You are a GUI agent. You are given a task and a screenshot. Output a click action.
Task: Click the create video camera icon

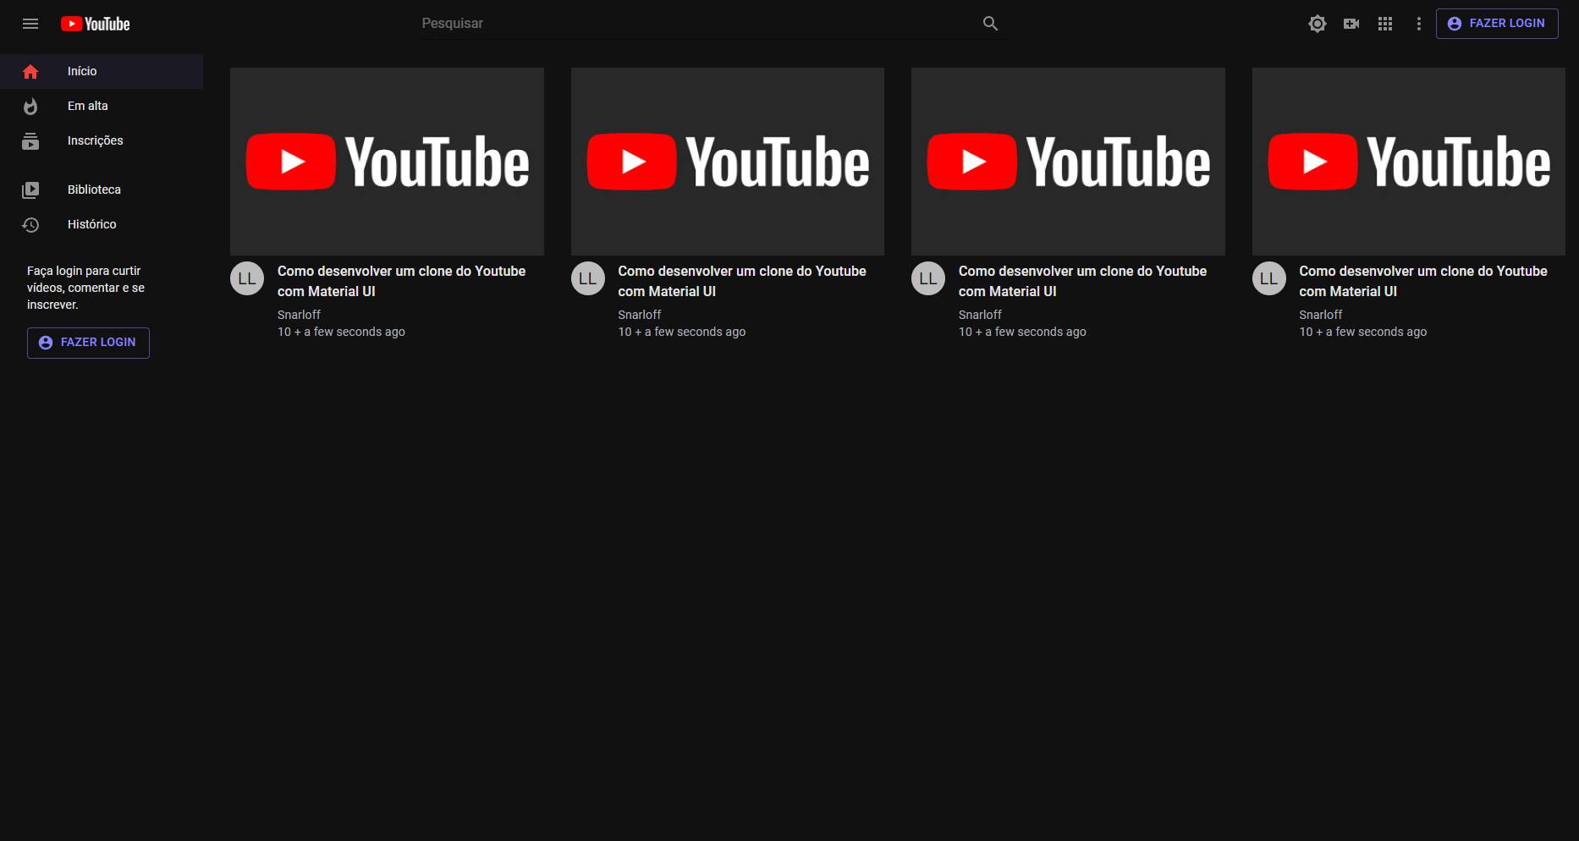coord(1351,24)
